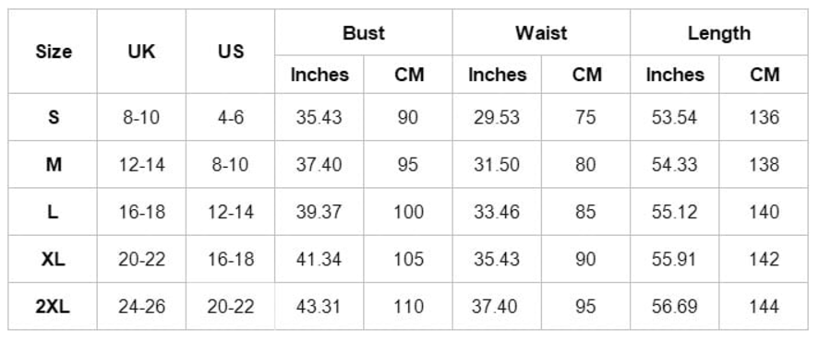Click bust value 39.37 inches
This screenshot has height=340, width=819.
click(x=319, y=212)
